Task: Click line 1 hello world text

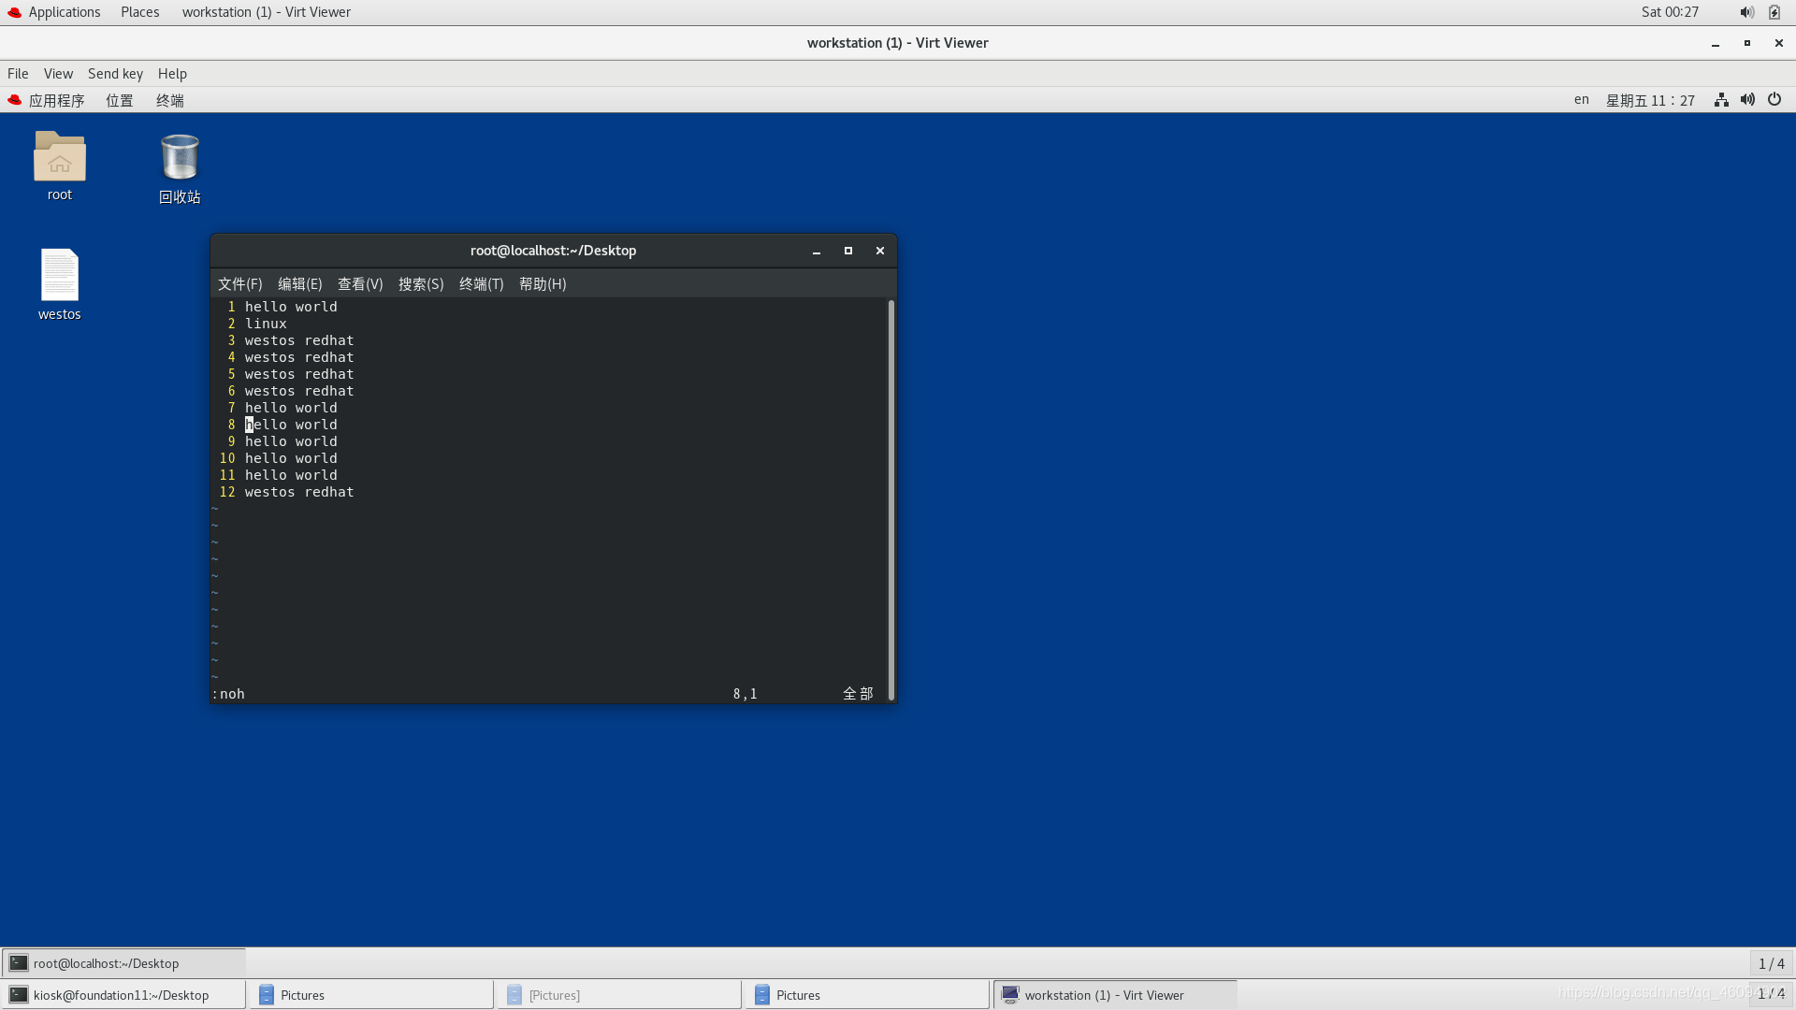Action: 291,307
